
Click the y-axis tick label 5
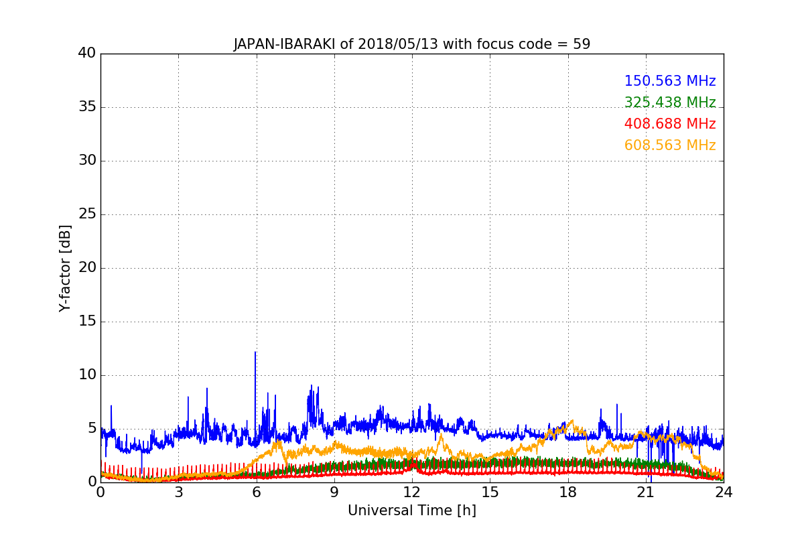[91, 429]
